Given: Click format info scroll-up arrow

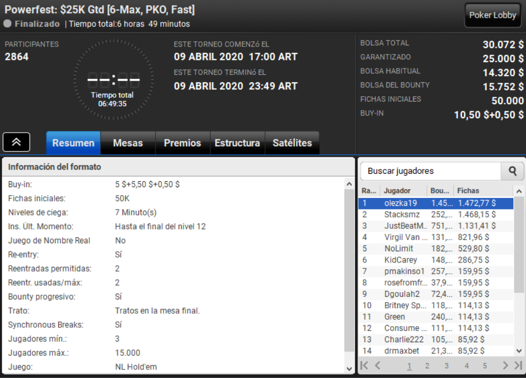Looking at the screenshot, I should (349, 184).
